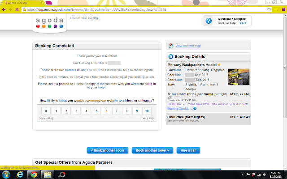Click the small icon under Triple Room
The image size is (287, 179).
point(170,98)
